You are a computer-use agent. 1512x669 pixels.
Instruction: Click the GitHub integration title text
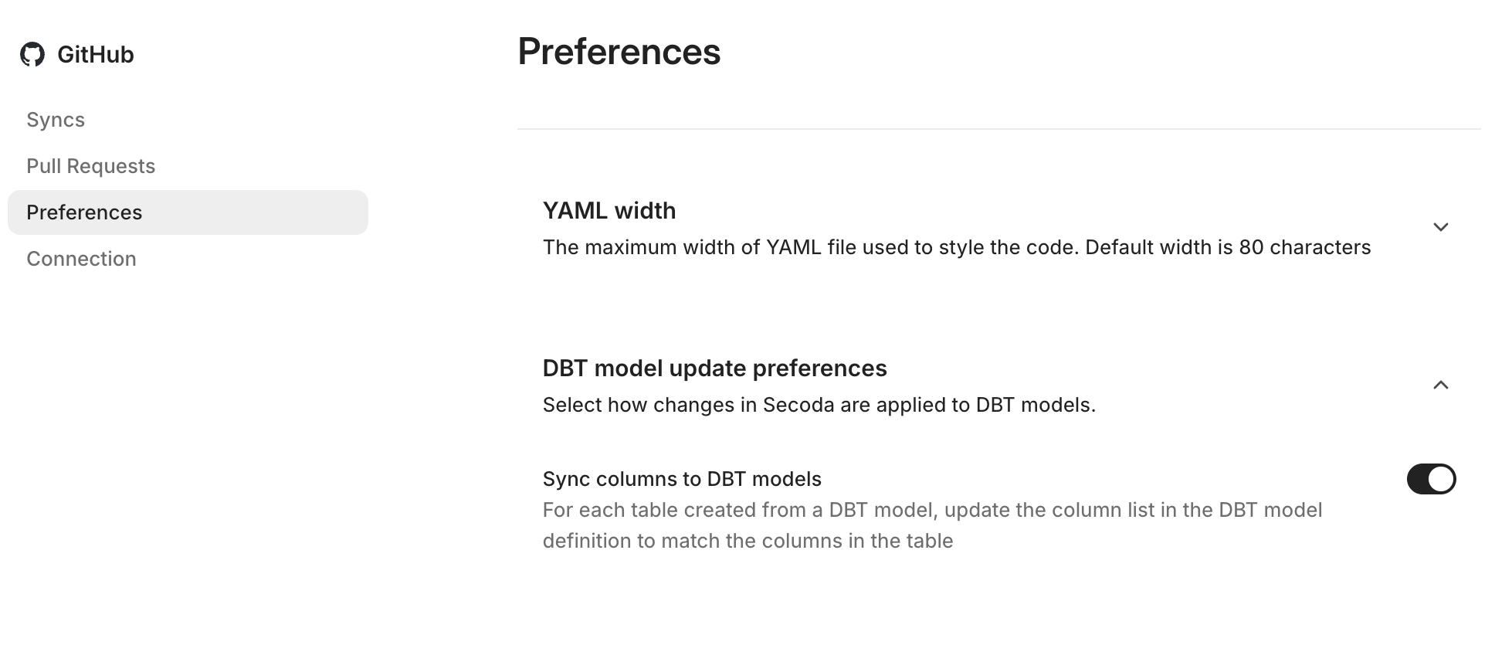(x=95, y=55)
